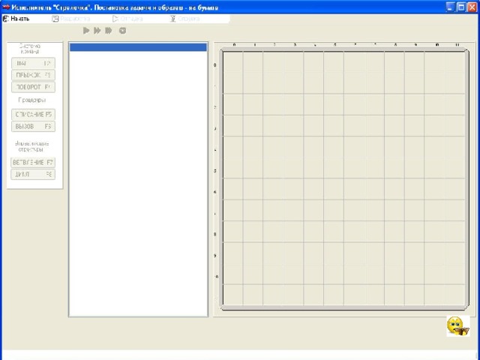
Task: Open the Справка menu item
Action: [x=185, y=19]
